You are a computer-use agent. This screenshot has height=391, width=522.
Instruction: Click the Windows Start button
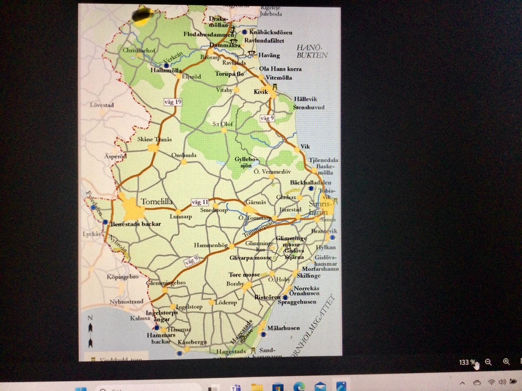(x=81, y=389)
